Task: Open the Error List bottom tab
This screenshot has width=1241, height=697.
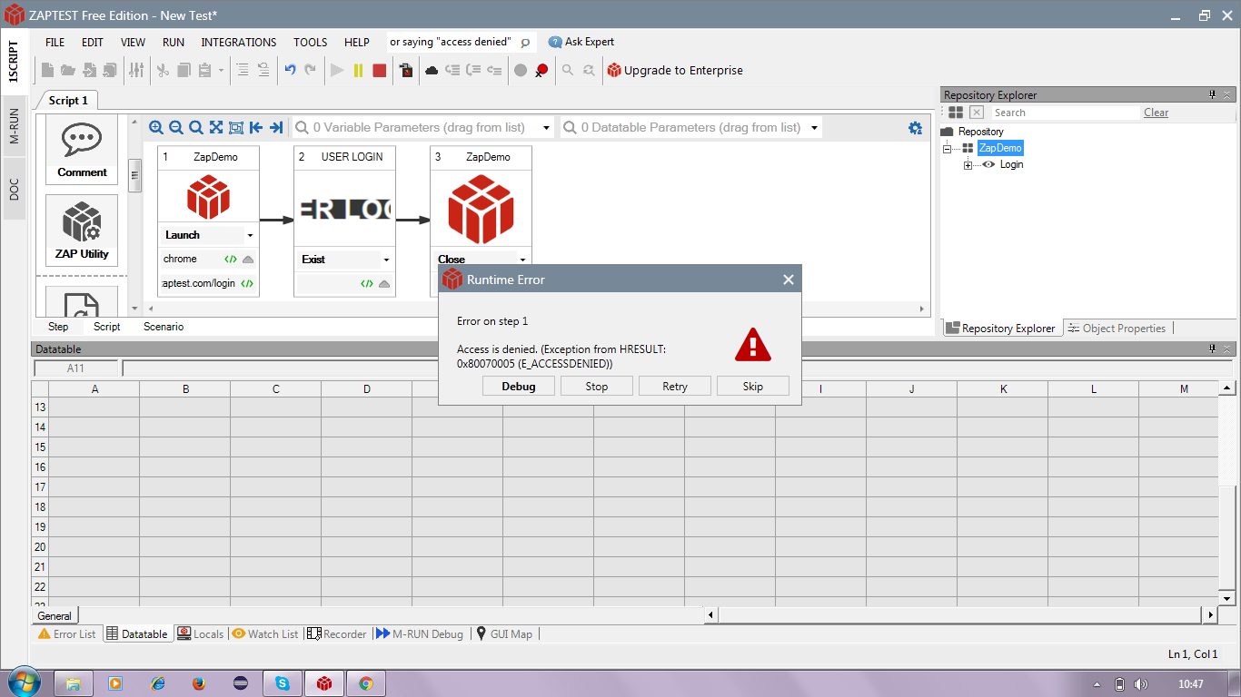Action: (67, 634)
